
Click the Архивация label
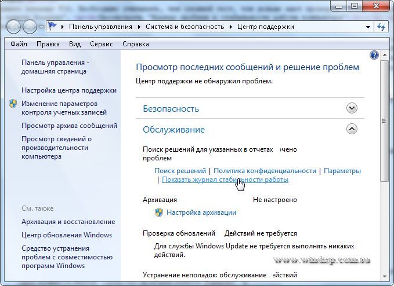tap(160, 200)
